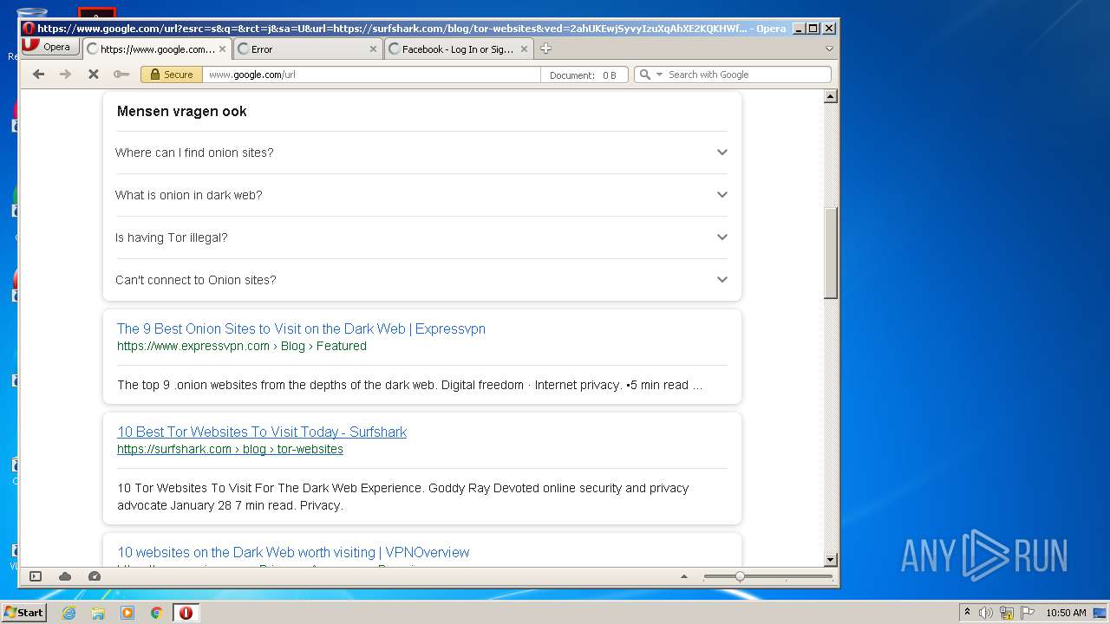This screenshot has width=1110, height=624.
Task: Go forward with the forward arrow
Action: pyautogui.click(x=65, y=75)
